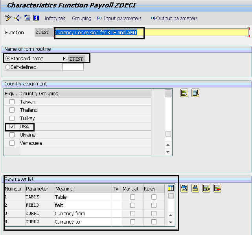Click the Eligi... column header

[12, 94]
